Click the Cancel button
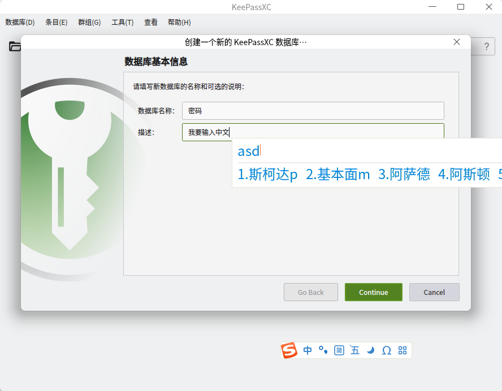The width and height of the screenshot is (502, 391). pyautogui.click(x=434, y=292)
